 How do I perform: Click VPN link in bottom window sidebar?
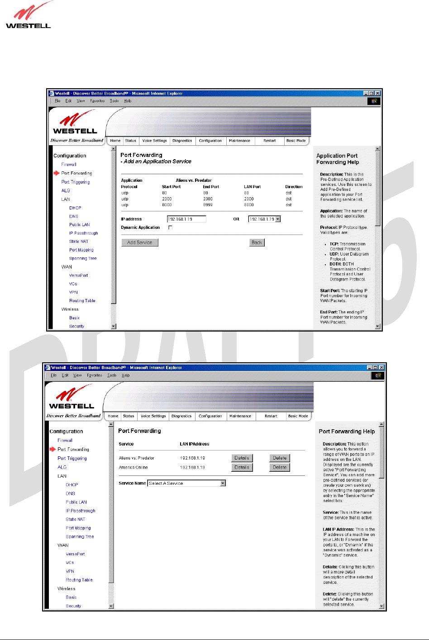tap(70, 571)
